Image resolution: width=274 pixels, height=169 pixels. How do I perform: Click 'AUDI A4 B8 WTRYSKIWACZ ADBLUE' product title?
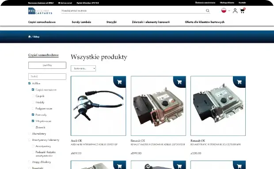tap(94, 144)
